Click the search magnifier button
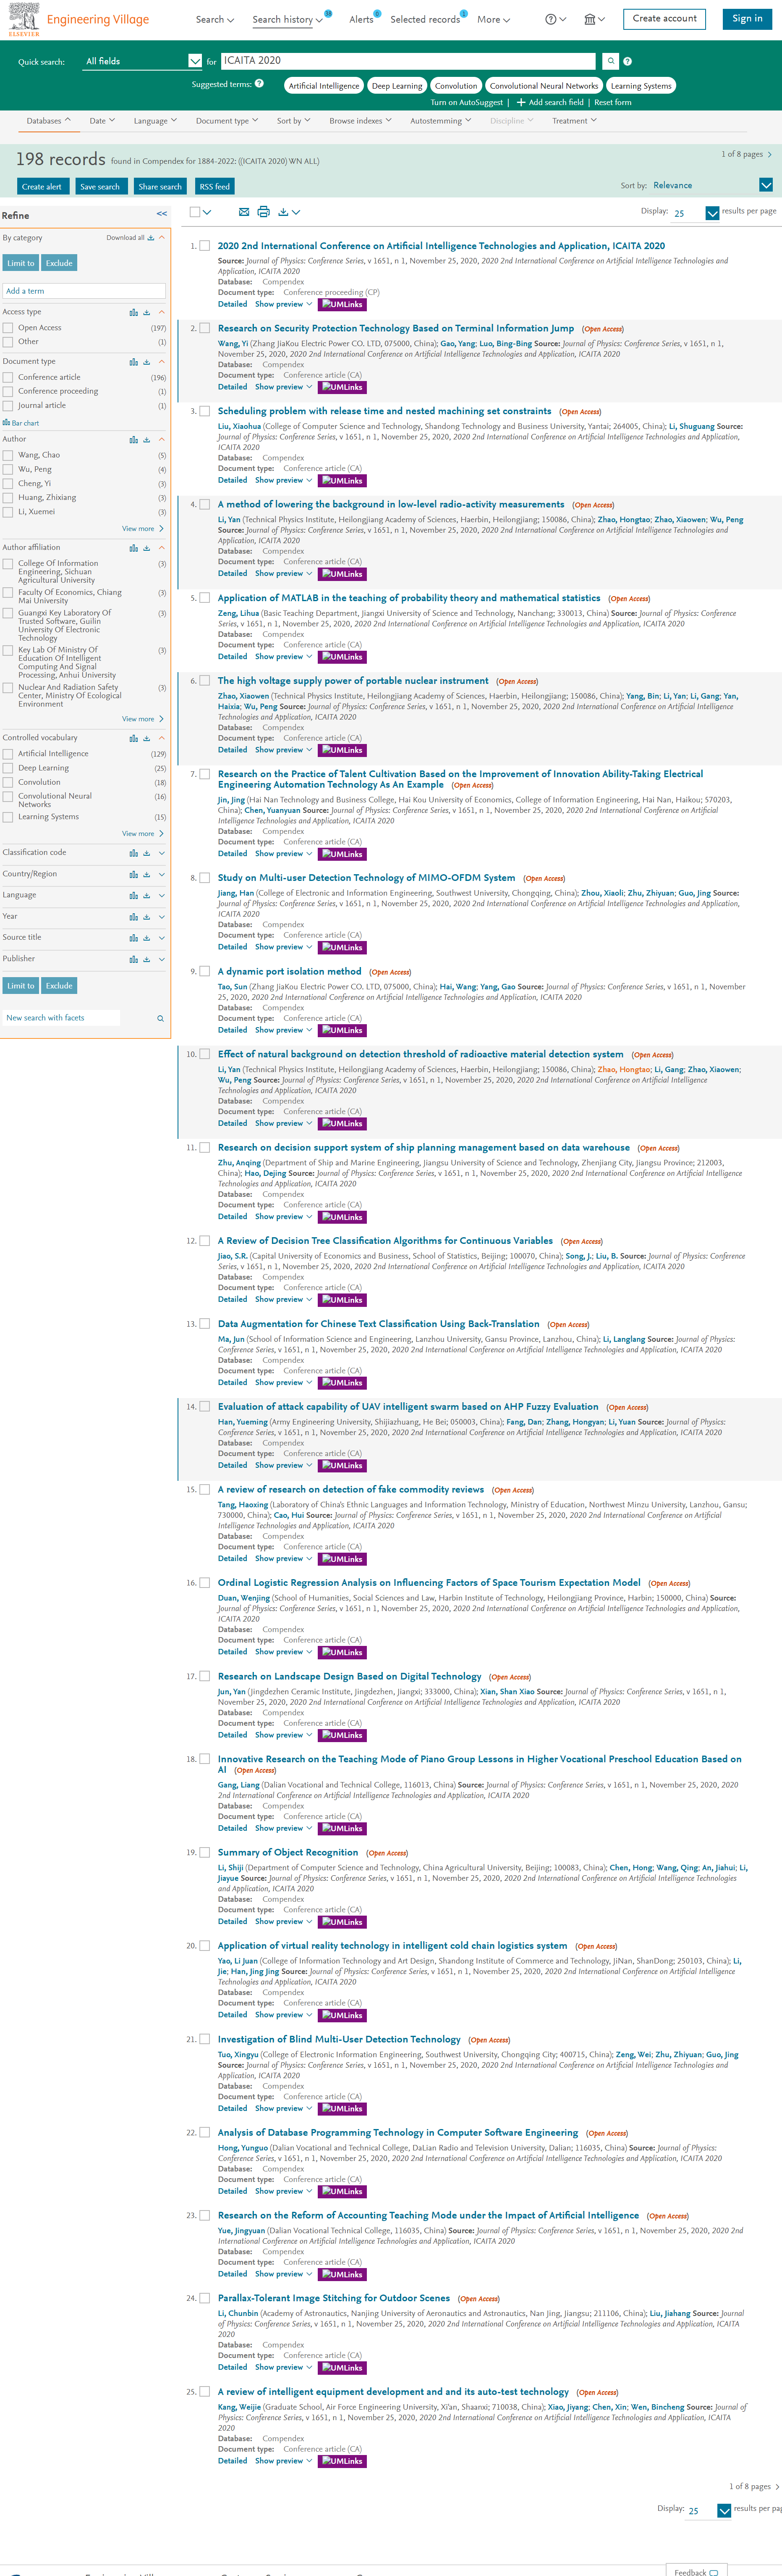Image resolution: width=782 pixels, height=2576 pixels. 610,61
